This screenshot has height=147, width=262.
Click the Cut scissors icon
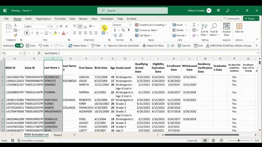pyautogui.click(x=16, y=25)
